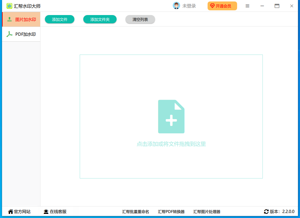
Task: Click the user avatar icon
Action: [176, 6]
